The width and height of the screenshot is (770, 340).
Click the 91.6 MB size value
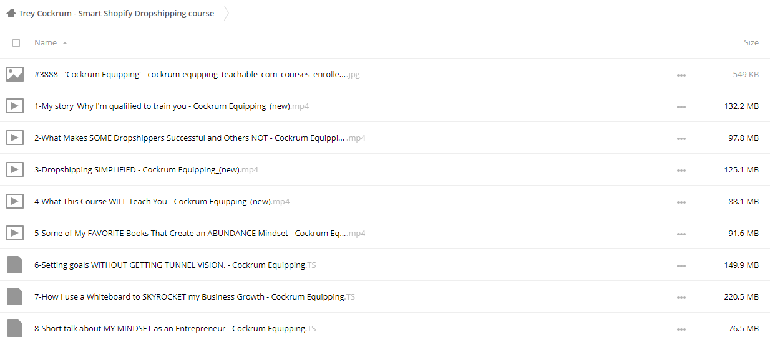744,233
